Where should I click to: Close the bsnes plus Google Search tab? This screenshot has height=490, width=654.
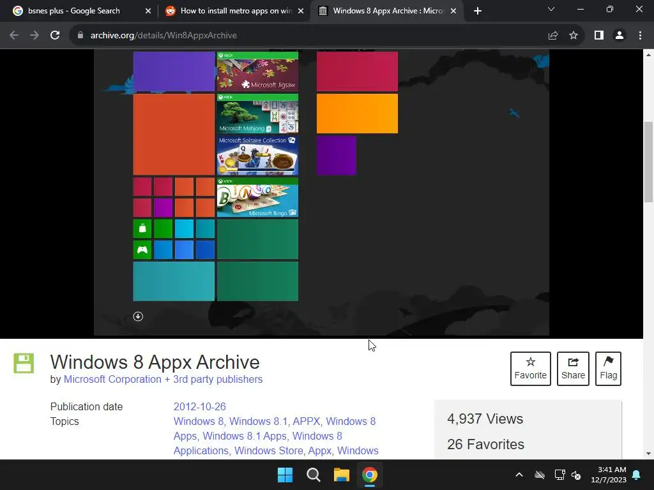148,11
